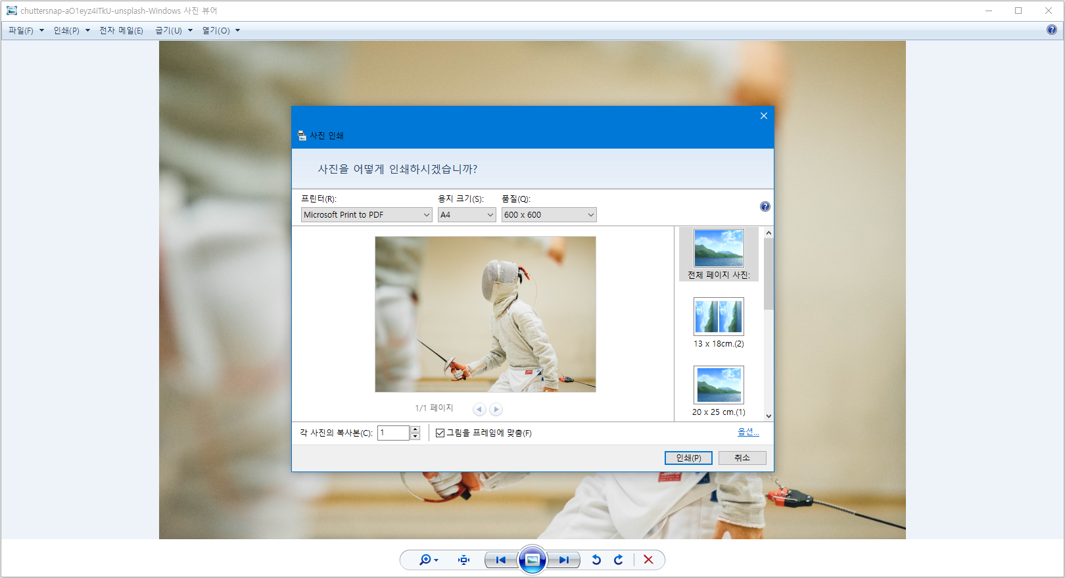
Task: Click the actual size fit icon
Action: coord(464,560)
